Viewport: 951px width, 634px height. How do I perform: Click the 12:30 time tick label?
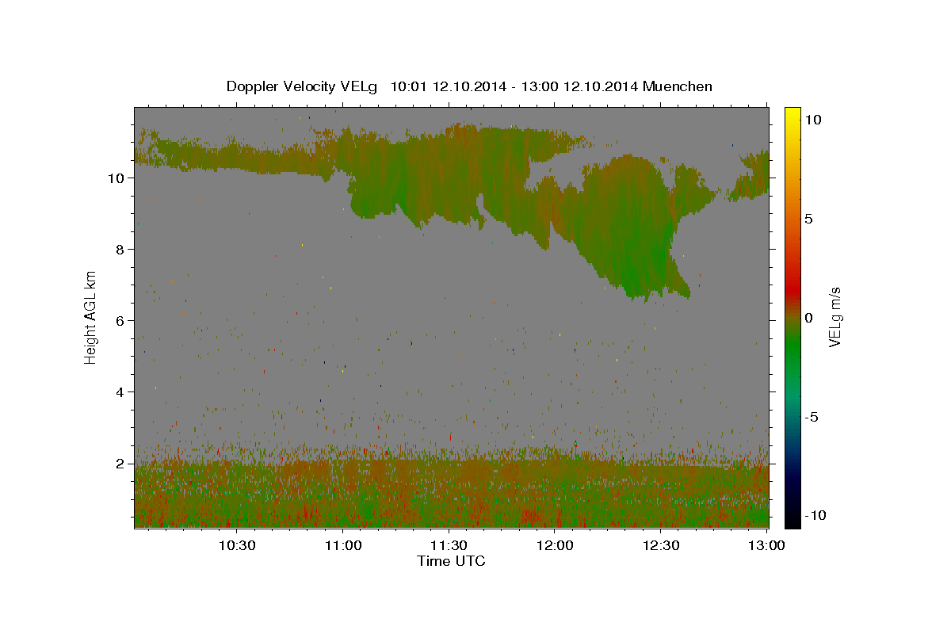[661, 546]
